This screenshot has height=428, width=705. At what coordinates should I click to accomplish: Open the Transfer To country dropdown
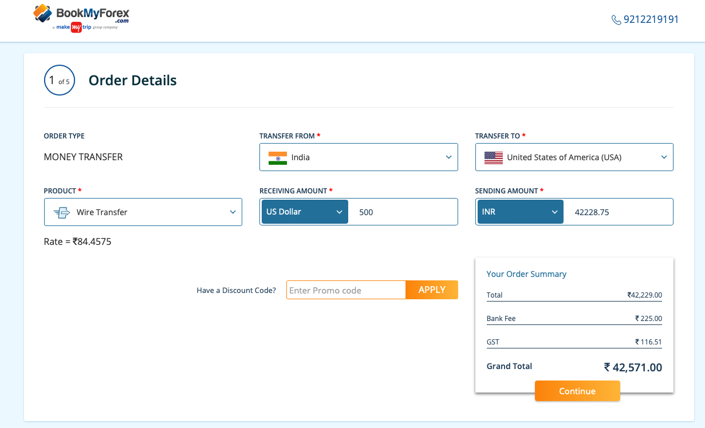pos(574,157)
